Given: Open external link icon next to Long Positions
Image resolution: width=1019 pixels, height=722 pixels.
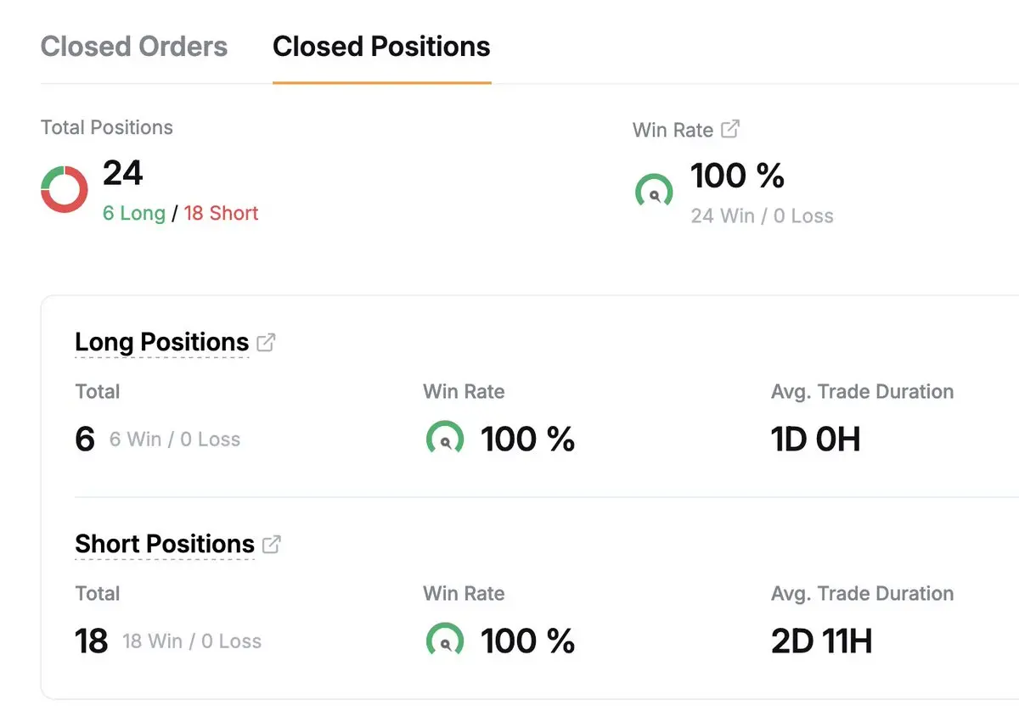Looking at the screenshot, I should pyautogui.click(x=266, y=343).
